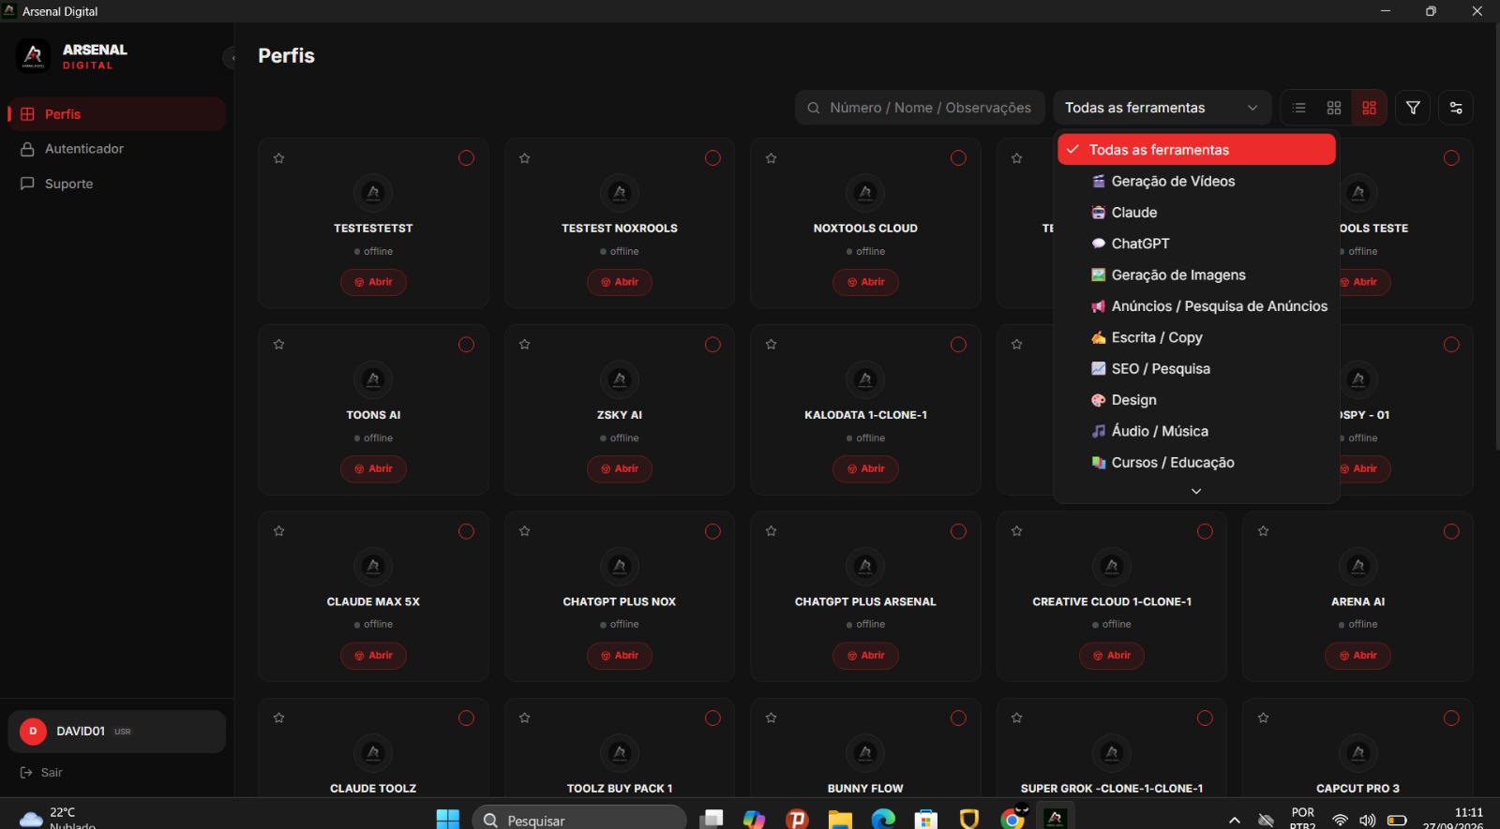Choose Cursos / Educação category
The width and height of the screenshot is (1500, 829).
pyautogui.click(x=1196, y=463)
